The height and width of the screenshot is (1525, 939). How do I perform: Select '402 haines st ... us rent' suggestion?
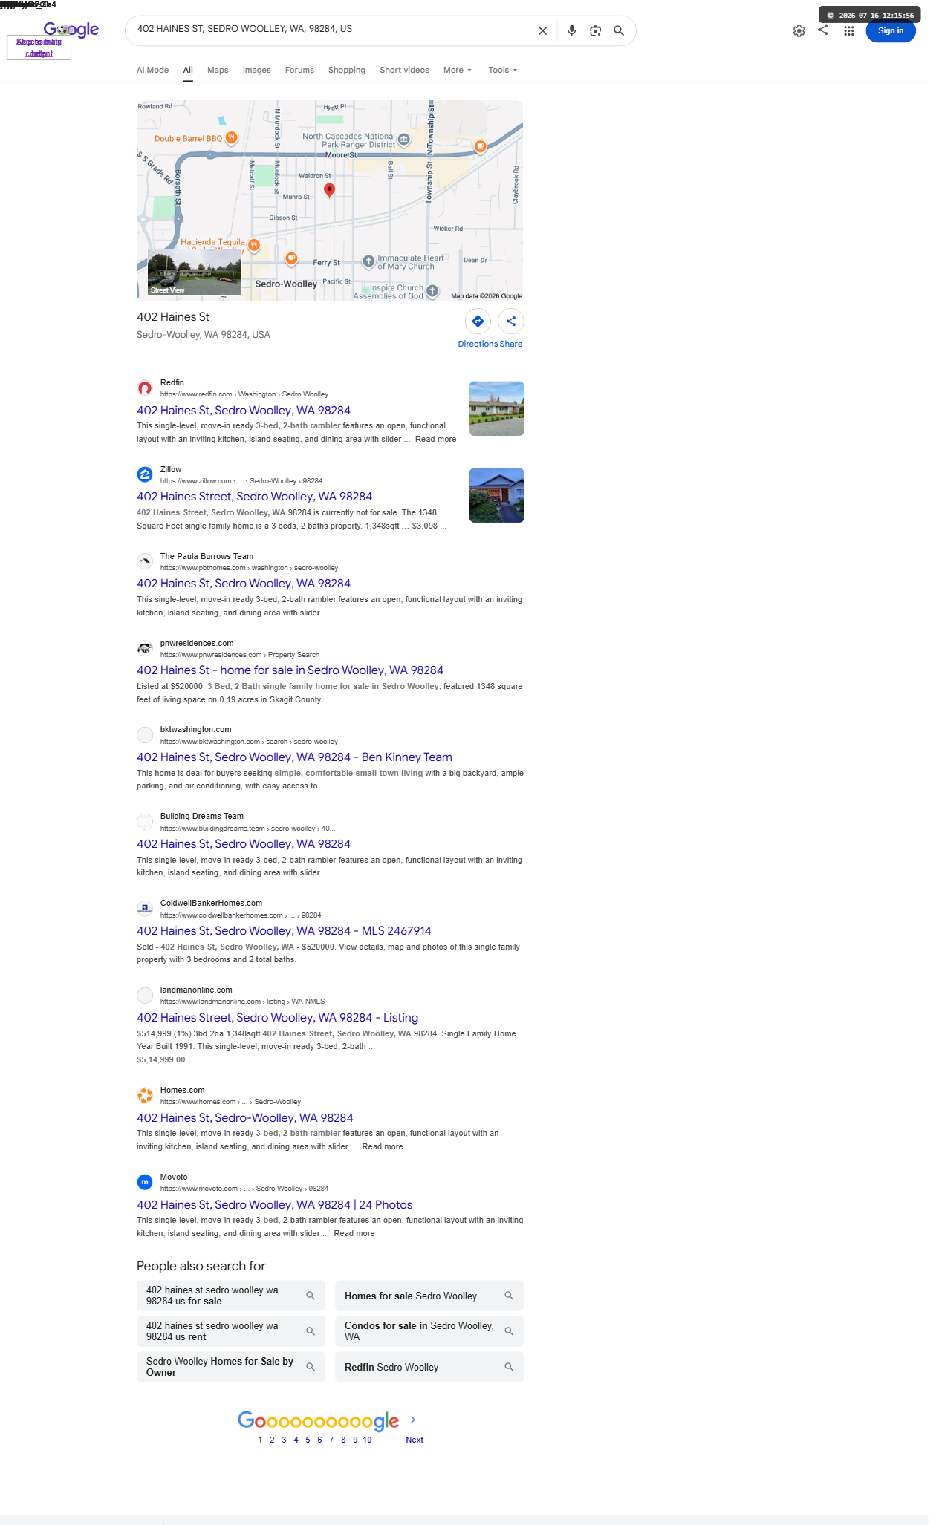pyautogui.click(x=231, y=1331)
